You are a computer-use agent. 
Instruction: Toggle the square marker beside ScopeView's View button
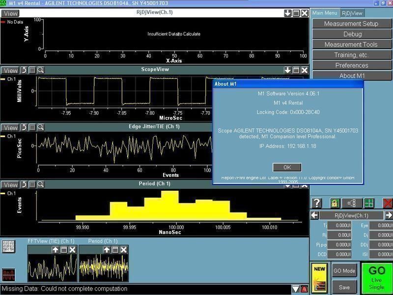click(x=32, y=70)
